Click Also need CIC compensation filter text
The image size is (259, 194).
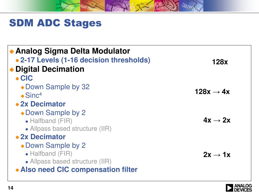click(79, 169)
